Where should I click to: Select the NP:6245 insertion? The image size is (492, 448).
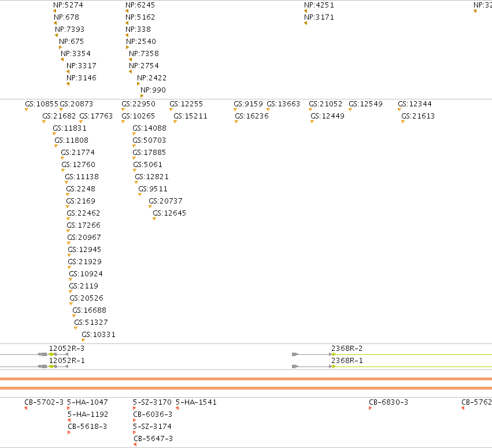point(140,5)
